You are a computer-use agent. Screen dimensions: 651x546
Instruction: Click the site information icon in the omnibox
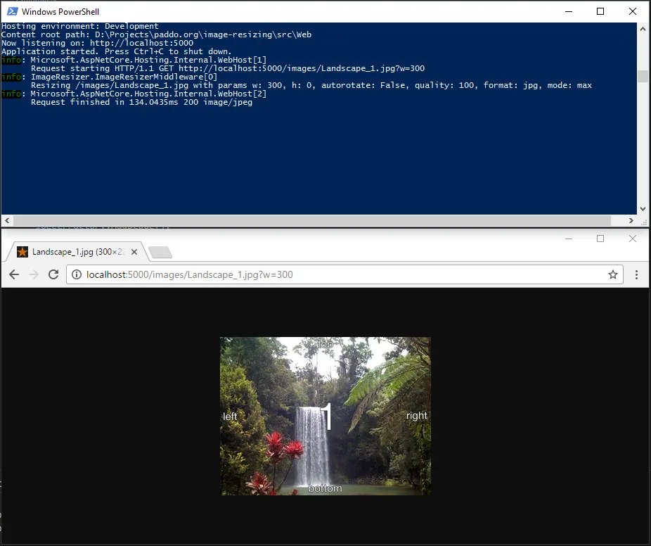76,274
